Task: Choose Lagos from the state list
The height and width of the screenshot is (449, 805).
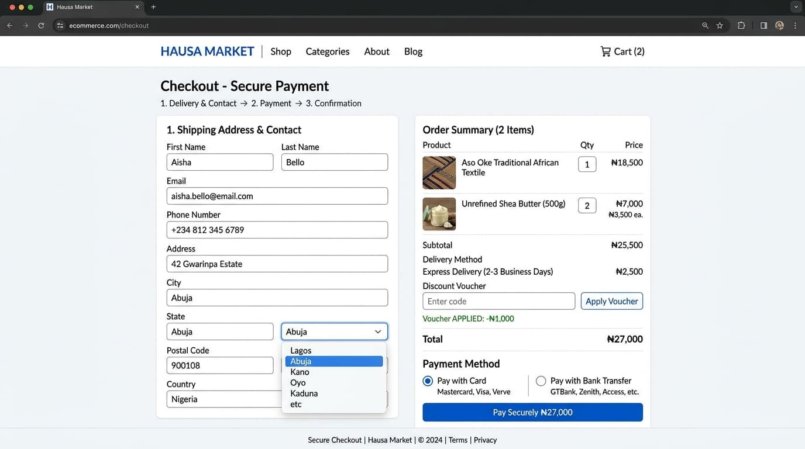Action: tap(334, 351)
